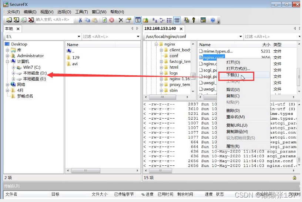Choose 重命名(M) in context menu

244,117
